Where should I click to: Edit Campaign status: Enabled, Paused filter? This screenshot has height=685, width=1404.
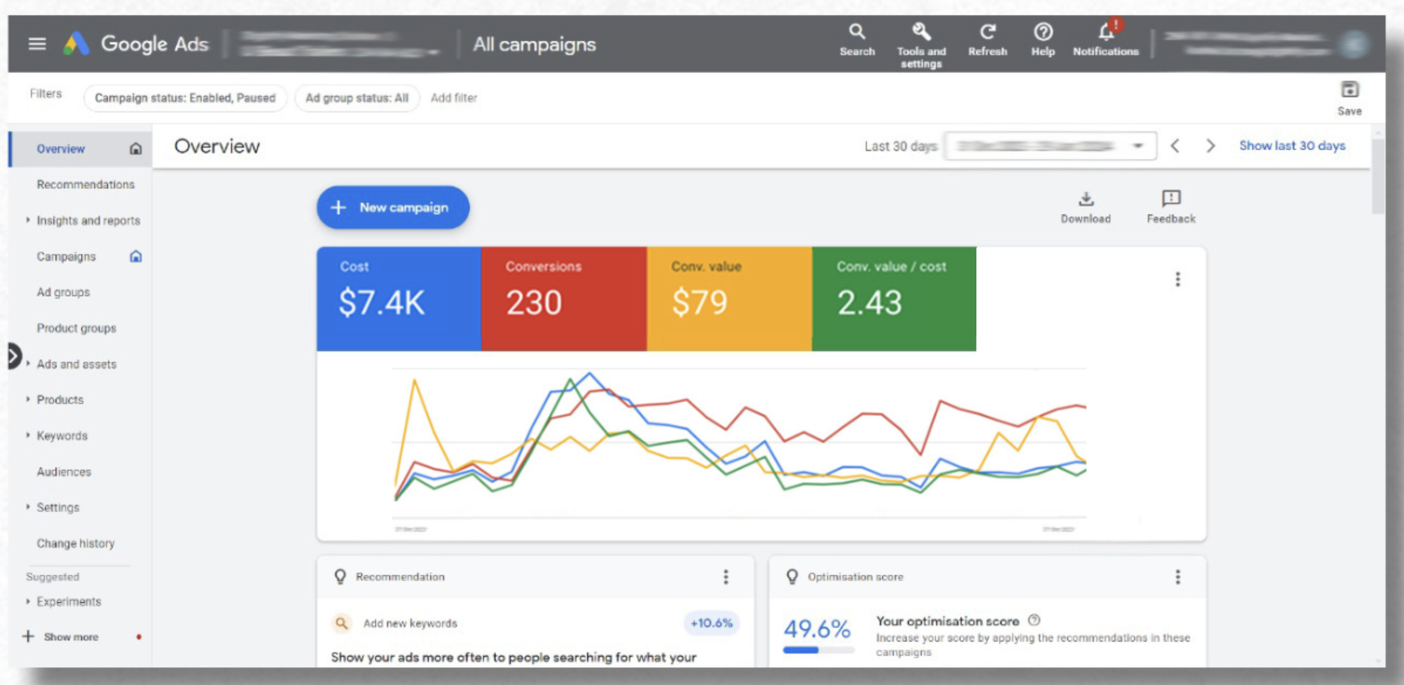tap(185, 98)
